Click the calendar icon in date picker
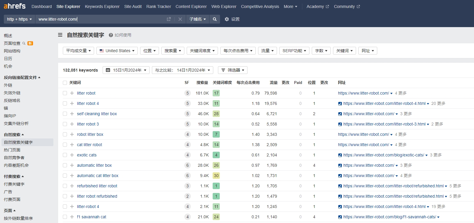This screenshot has height=223, width=474. pyautogui.click(x=108, y=70)
